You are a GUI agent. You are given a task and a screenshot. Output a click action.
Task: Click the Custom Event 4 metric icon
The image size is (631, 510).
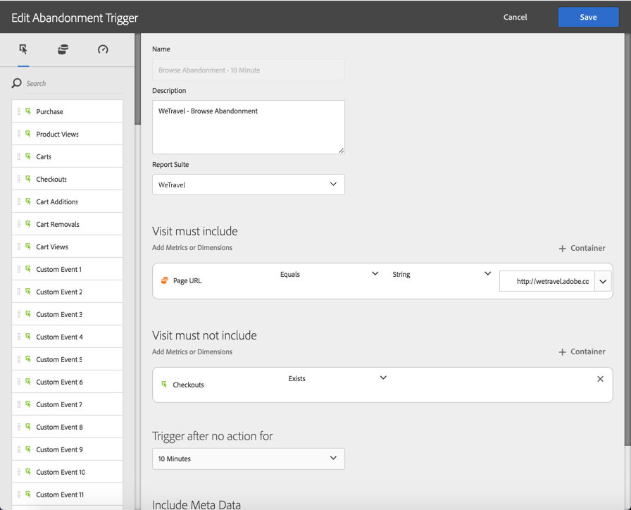click(28, 337)
